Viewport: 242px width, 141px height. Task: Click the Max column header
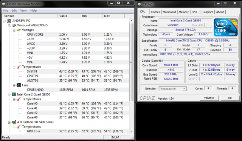coord(113,16)
